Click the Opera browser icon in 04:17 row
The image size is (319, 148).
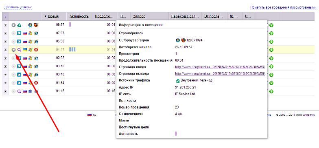pos(36,50)
